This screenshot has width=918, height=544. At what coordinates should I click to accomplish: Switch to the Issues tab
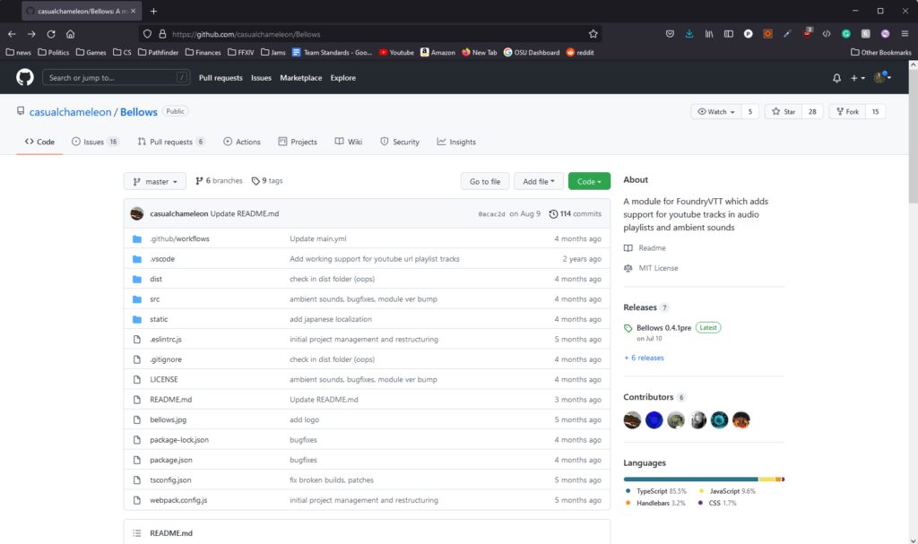94,142
